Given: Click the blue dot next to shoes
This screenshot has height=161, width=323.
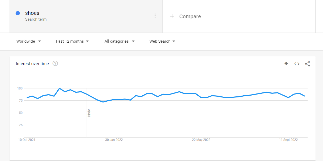Looking at the screenshot, I should coord(18,13).
